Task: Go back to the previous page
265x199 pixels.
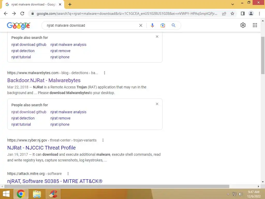Action: (x=6, y=13)
